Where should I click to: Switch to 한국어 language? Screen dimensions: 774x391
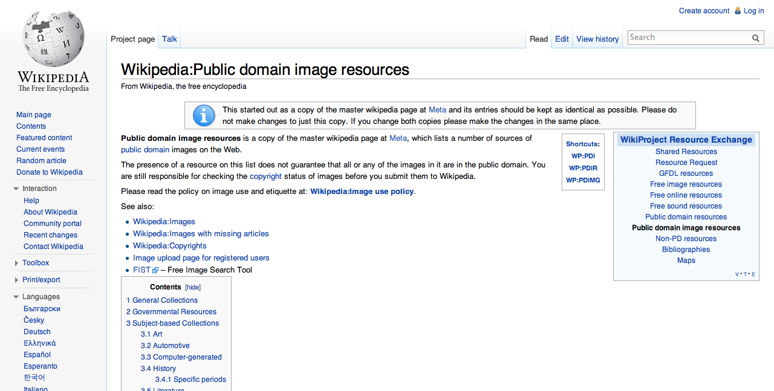[x=34, y=378]
